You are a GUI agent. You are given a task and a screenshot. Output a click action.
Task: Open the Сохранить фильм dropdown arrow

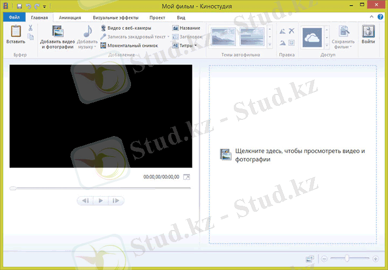click(x=351, y=47)
